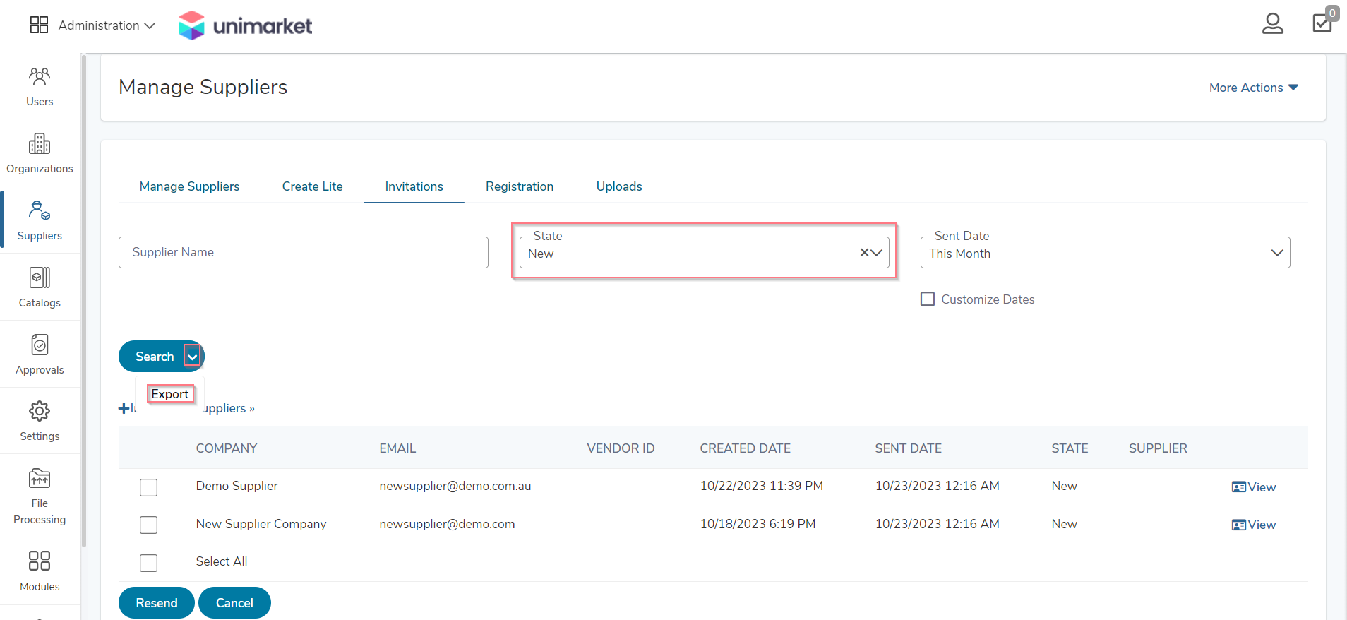Tick the Select All checkbox

tap(148, 563)
